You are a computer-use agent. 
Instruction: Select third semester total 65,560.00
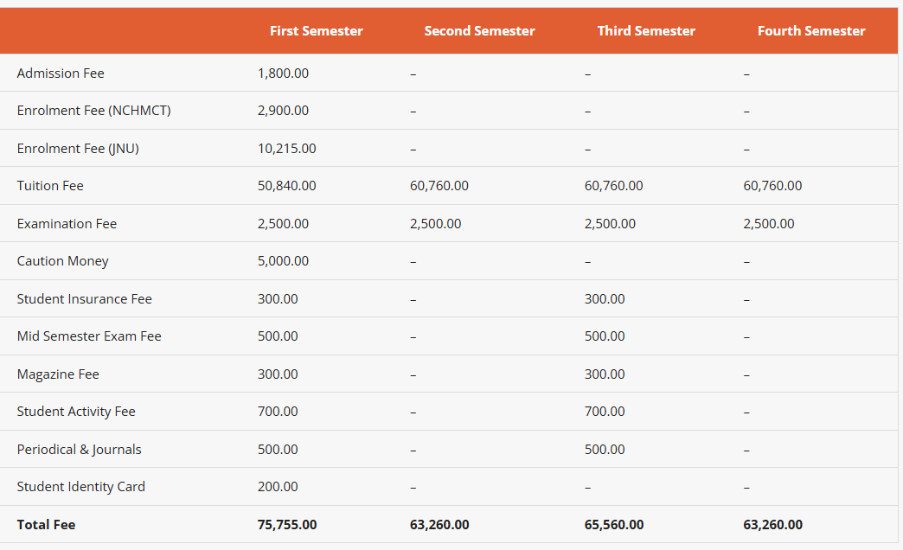click(614, 525)
